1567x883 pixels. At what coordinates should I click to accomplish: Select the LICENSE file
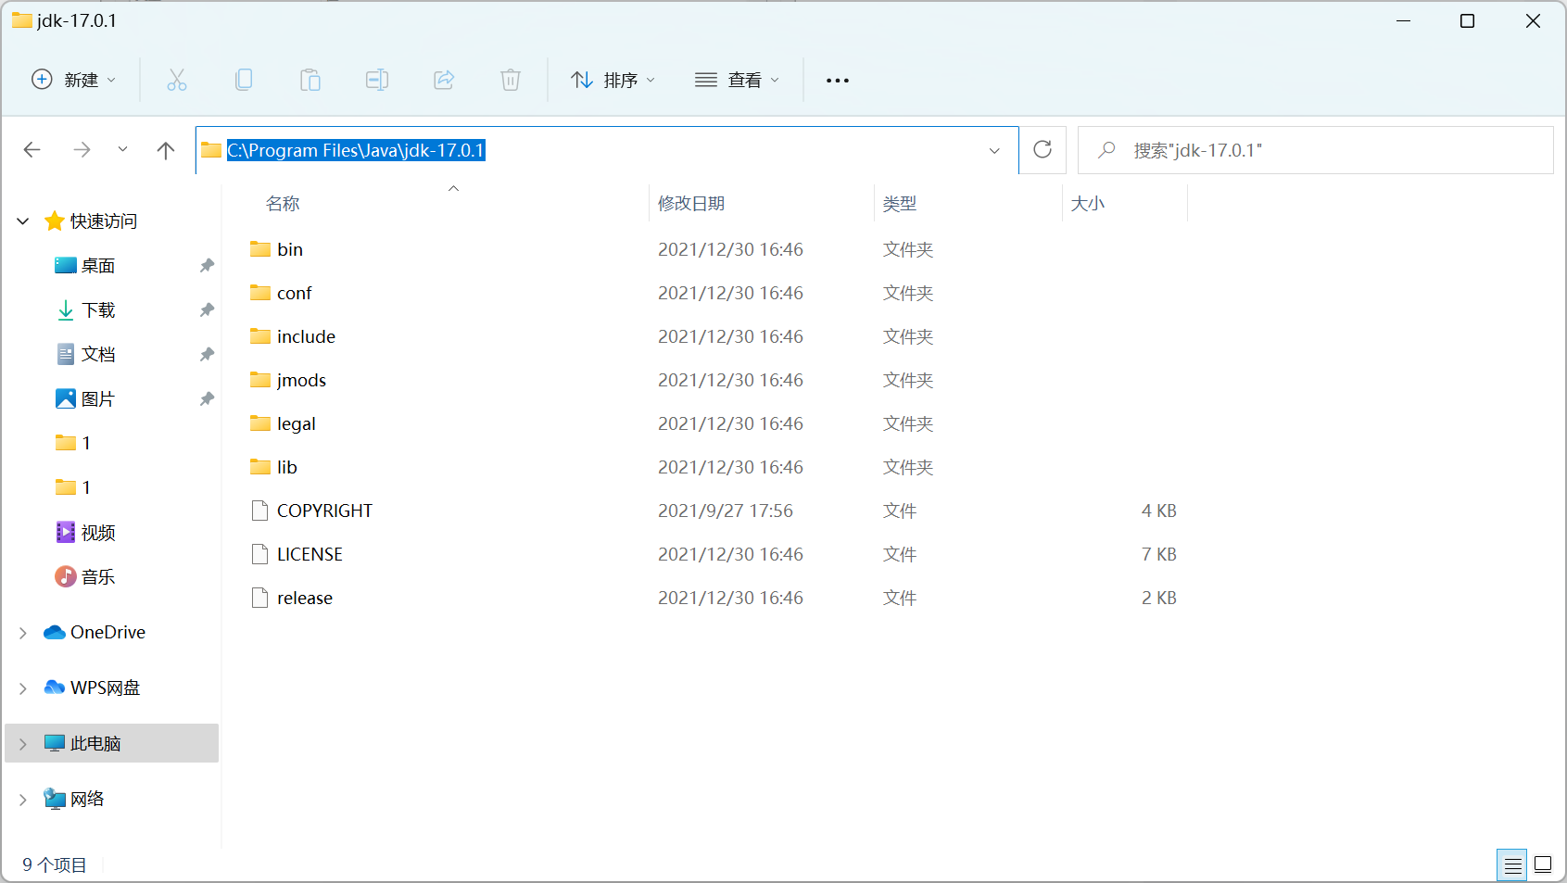310,554
